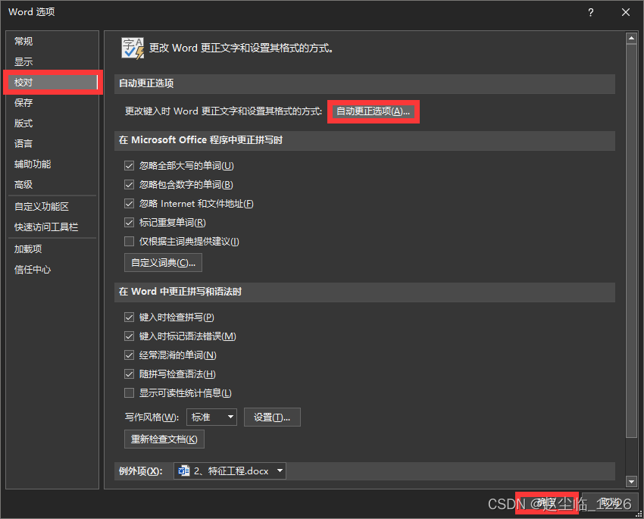Enable 仅根据主词典提供建议 checkbox
The height and width of the screenshot is (519, 644).
(129, 242)
